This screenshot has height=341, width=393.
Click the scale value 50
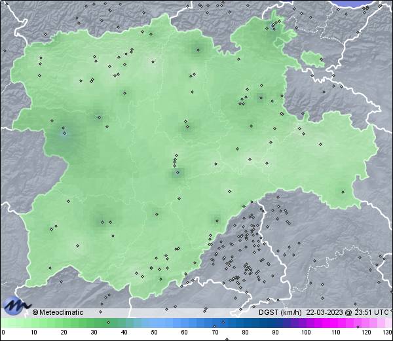point(154,332)
